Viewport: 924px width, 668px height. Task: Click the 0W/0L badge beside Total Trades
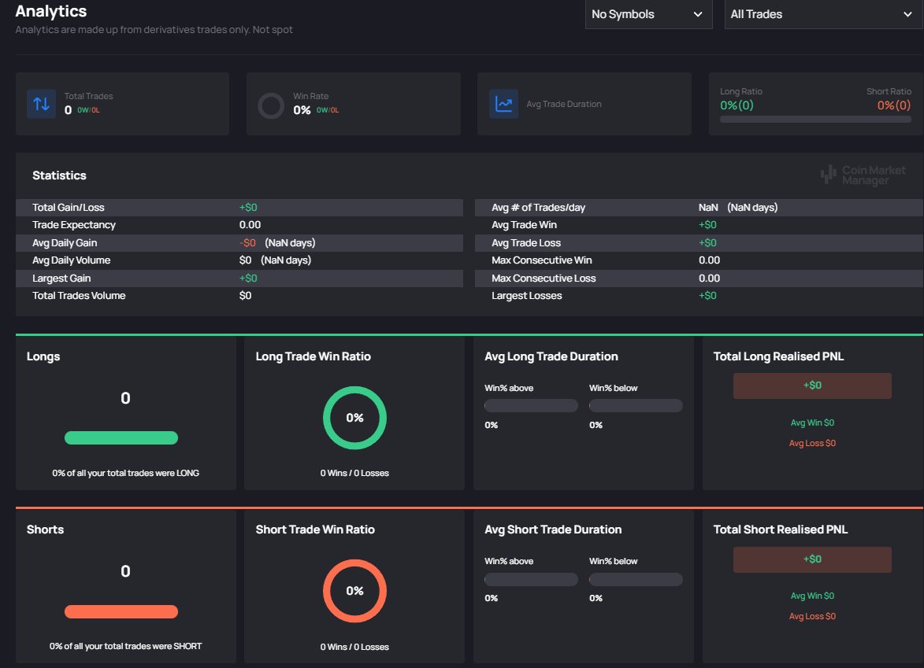click(x=89, y=109)
